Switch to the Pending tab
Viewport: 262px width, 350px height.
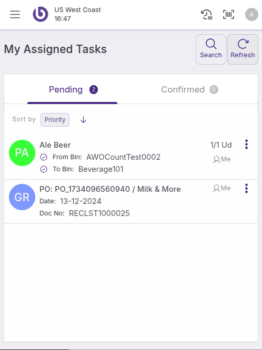coord(72,90)
